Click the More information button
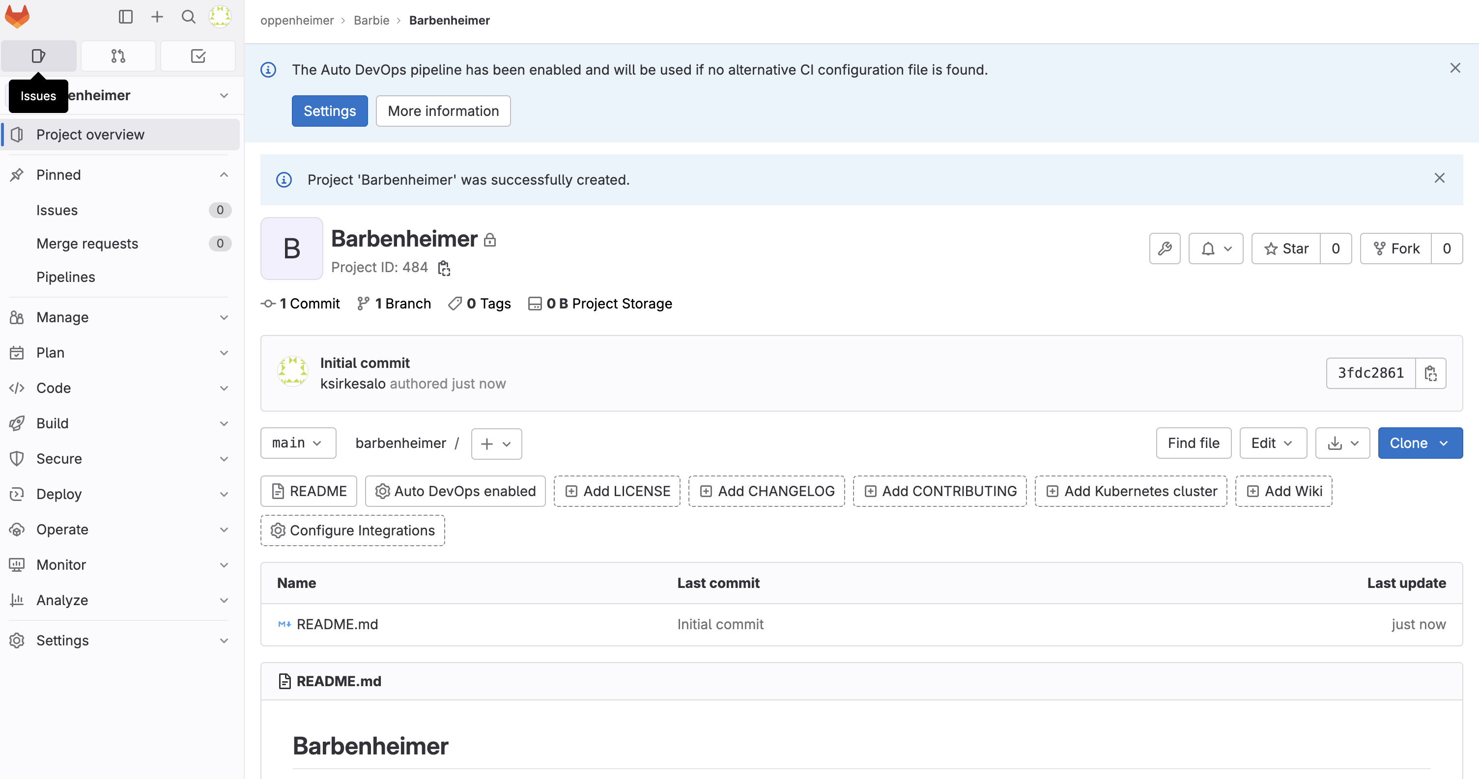 tap(443, 110)
